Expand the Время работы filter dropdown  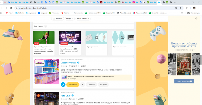(x=83, y=19)
